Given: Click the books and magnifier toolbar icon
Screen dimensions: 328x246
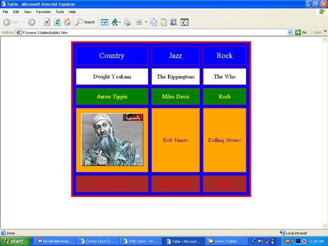Looking at the screenshot, I should 174,22.
